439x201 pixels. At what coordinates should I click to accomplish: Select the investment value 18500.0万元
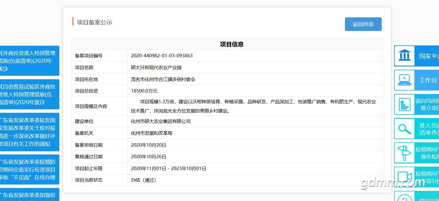pyautogui.click(x=144, y=91)
